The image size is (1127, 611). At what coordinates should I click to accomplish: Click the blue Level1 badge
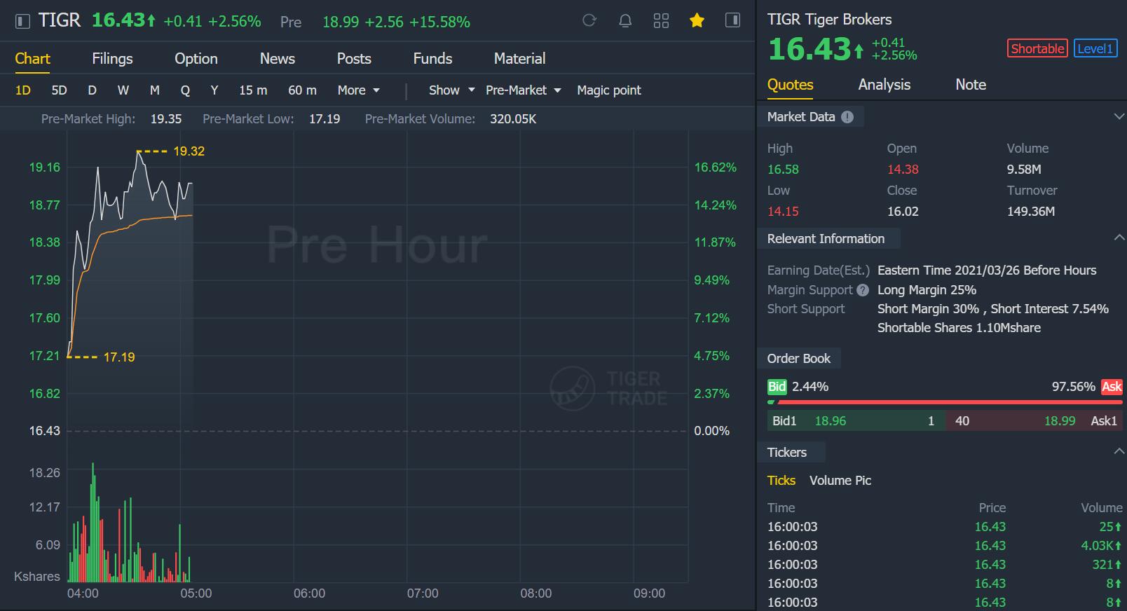(x=1095, y=48)
